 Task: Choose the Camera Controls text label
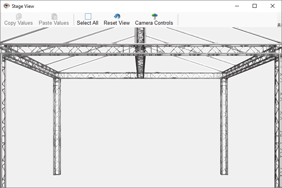click(x=154, y=23)
